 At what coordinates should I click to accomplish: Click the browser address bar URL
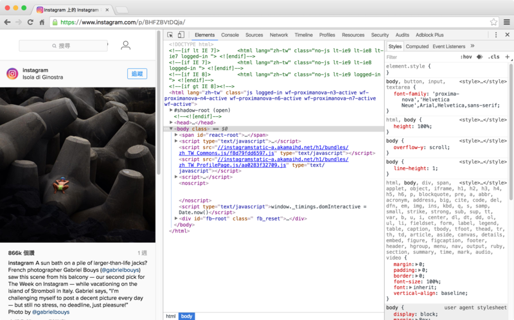click(x=123, y=22)
